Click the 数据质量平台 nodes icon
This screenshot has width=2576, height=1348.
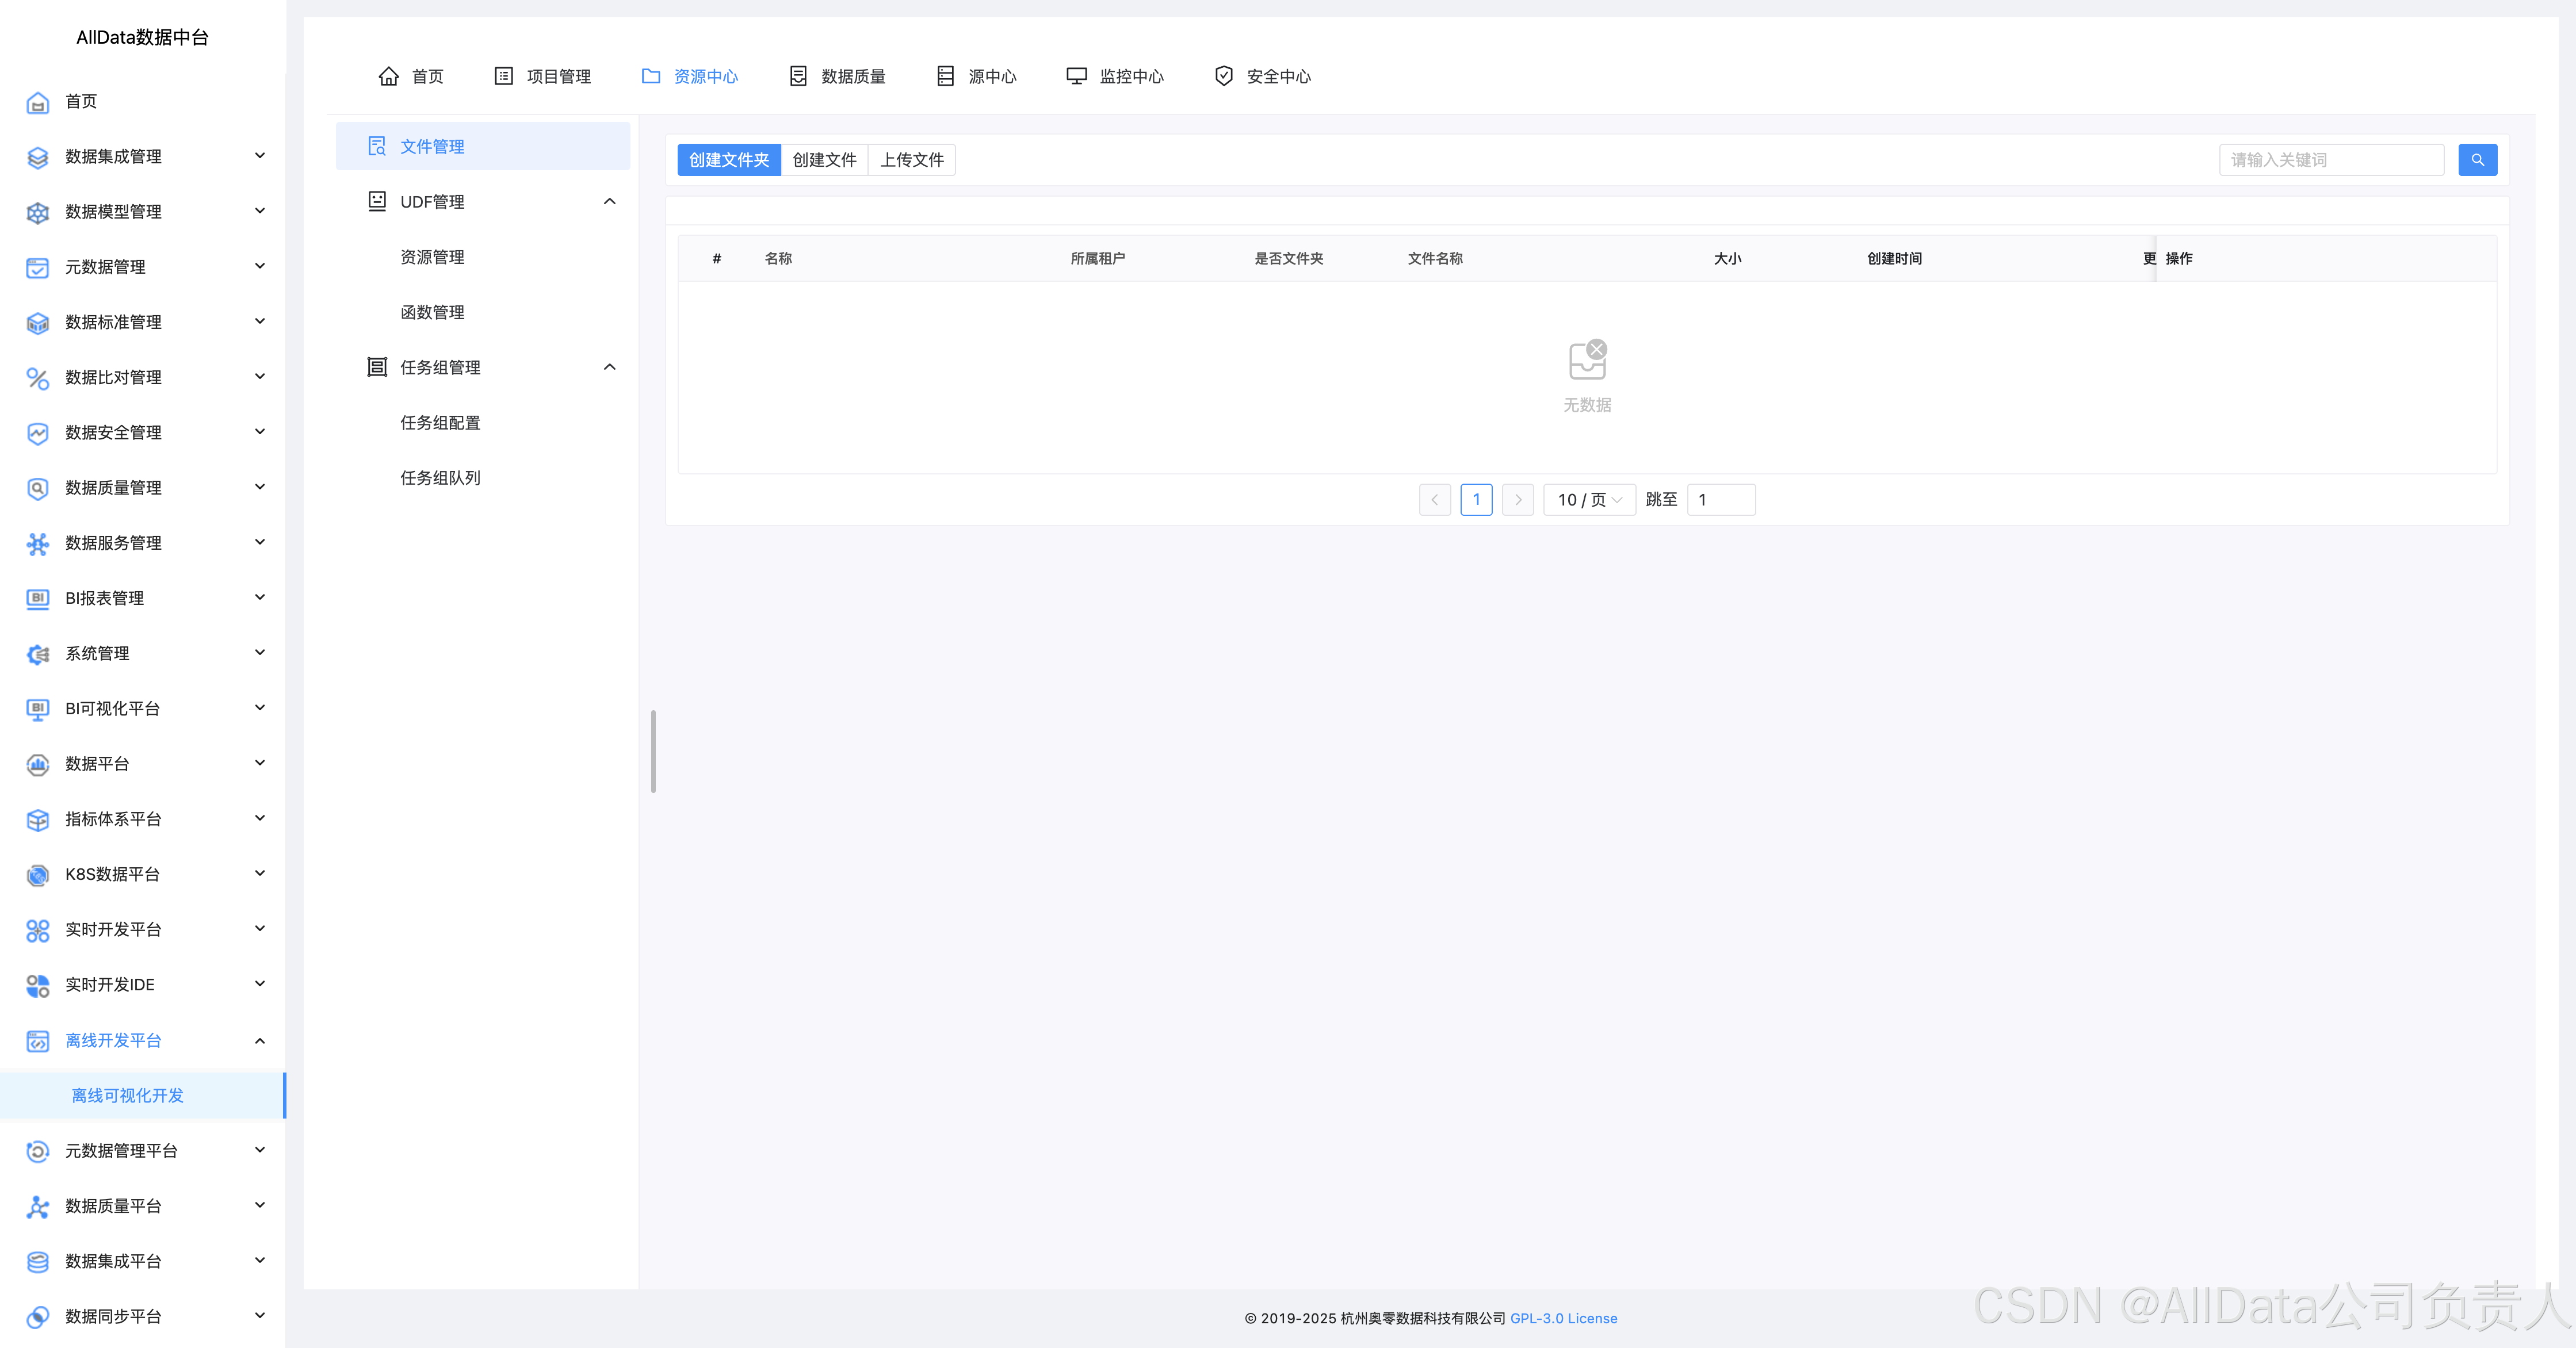point(37,1207)
